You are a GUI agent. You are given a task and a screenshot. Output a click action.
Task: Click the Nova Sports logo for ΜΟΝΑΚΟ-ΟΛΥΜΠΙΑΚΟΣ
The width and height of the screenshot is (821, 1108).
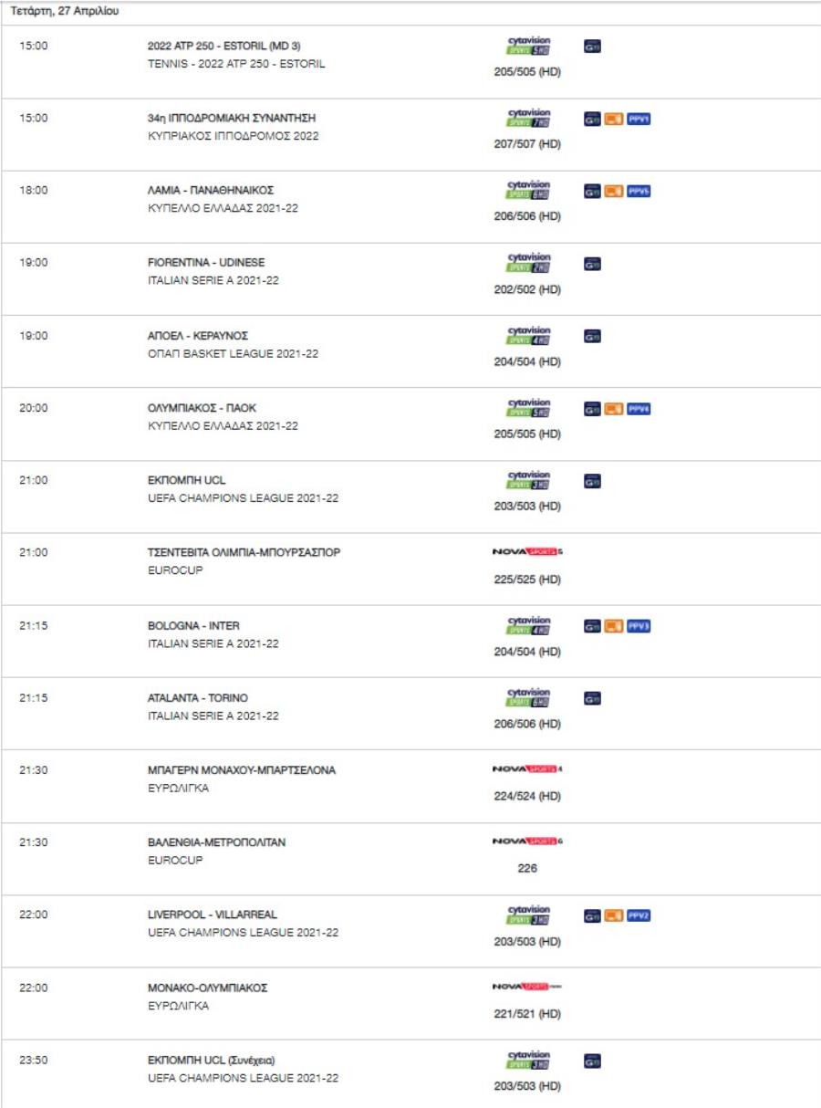tap(527, 988)
